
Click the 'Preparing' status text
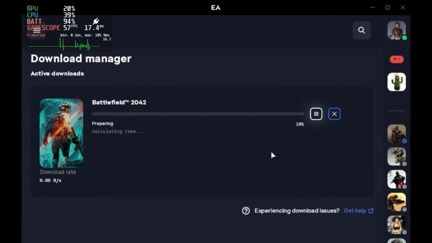coord(103,124)
